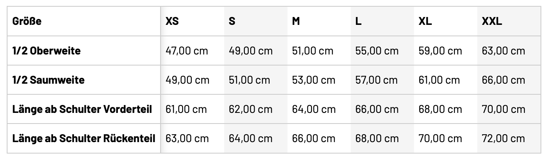Select the XXL 1/2 Saumweite measurement
This screenshot has width=552, height=165.
point(503,80)
